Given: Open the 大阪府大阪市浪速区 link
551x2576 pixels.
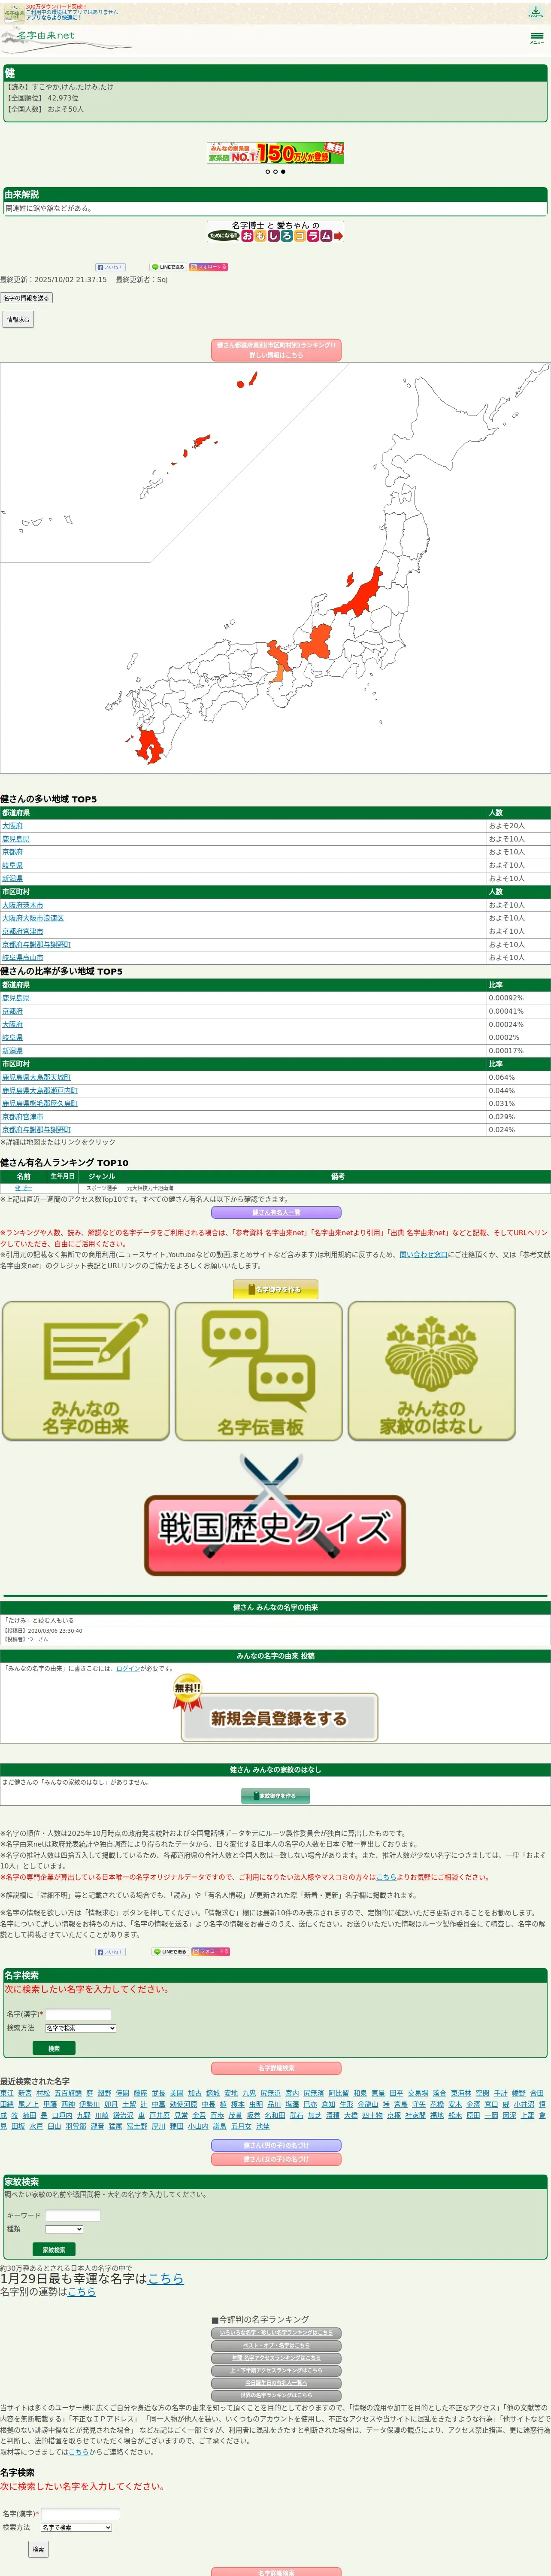Looking at the screenshot, I should [x=33, y=918].
